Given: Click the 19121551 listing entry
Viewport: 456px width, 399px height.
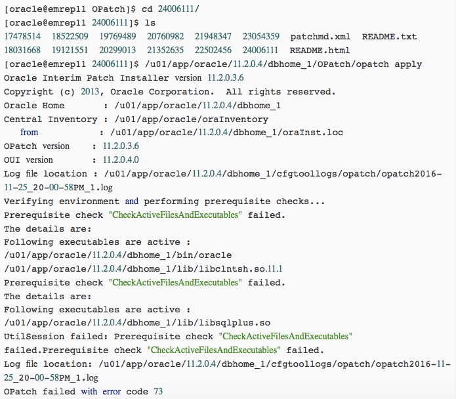Looking at the screenshot, I should (70, 51).
